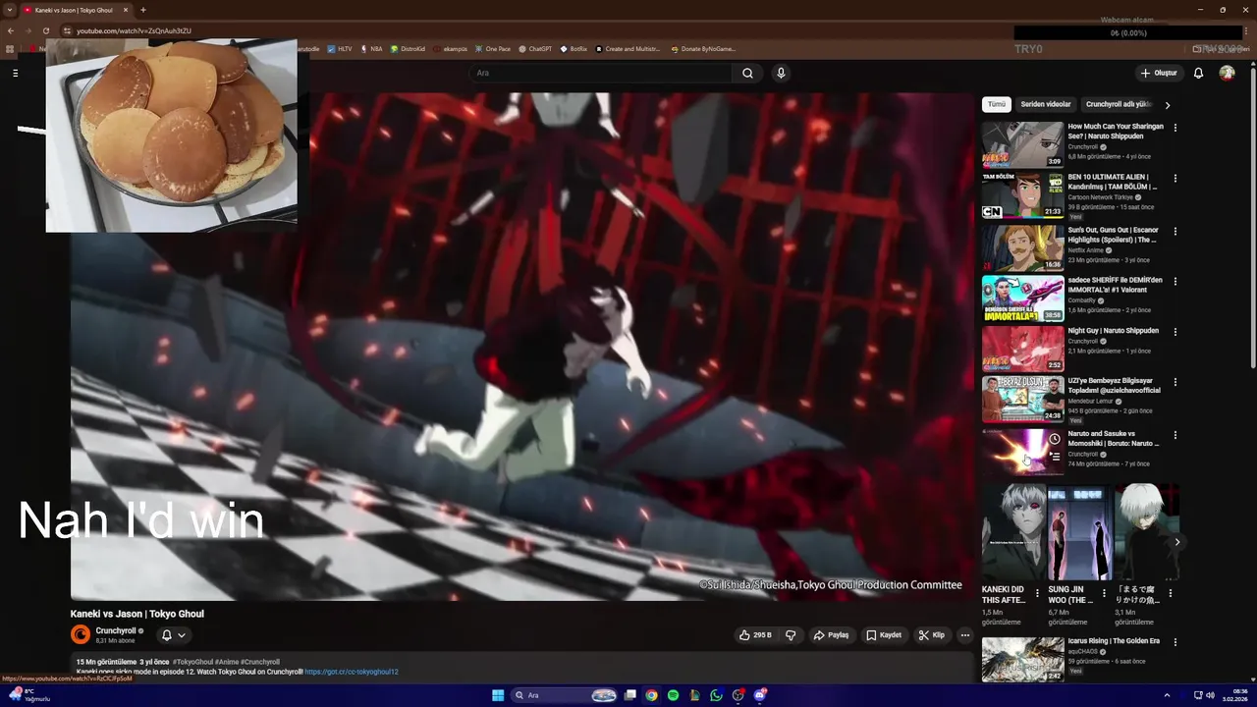This screenshot has height=707, width=1257.
Task: Open BEN 10 ULTIMATE ALIEN video thumbnail
Action: click(x=1022, y=195)
